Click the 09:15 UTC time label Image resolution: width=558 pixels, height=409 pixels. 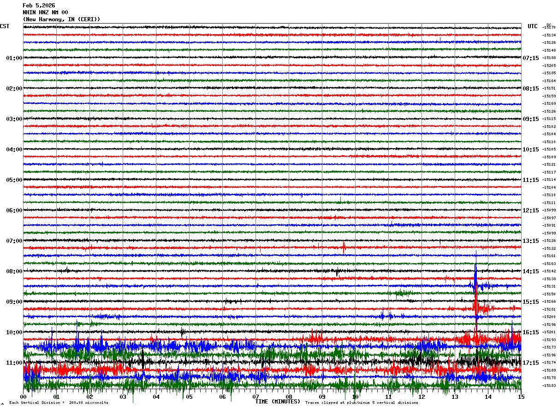[531, 119]
